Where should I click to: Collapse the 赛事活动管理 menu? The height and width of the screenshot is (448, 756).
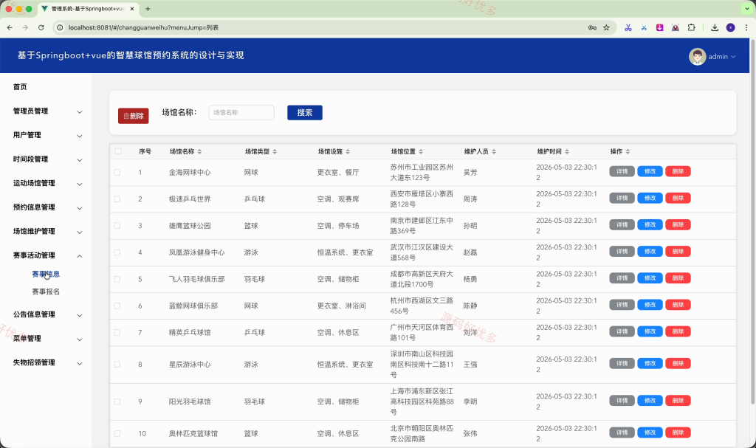47,256
